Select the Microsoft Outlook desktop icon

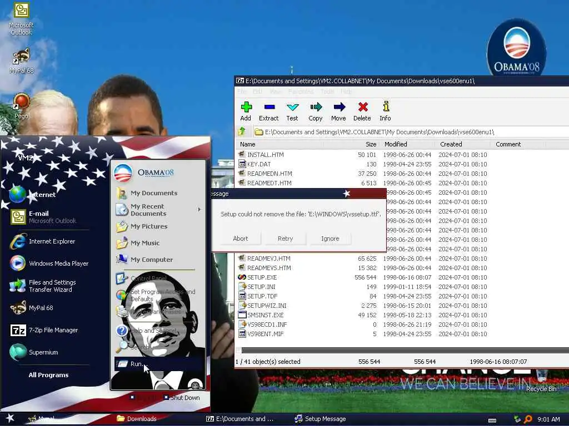click(21, 19)
